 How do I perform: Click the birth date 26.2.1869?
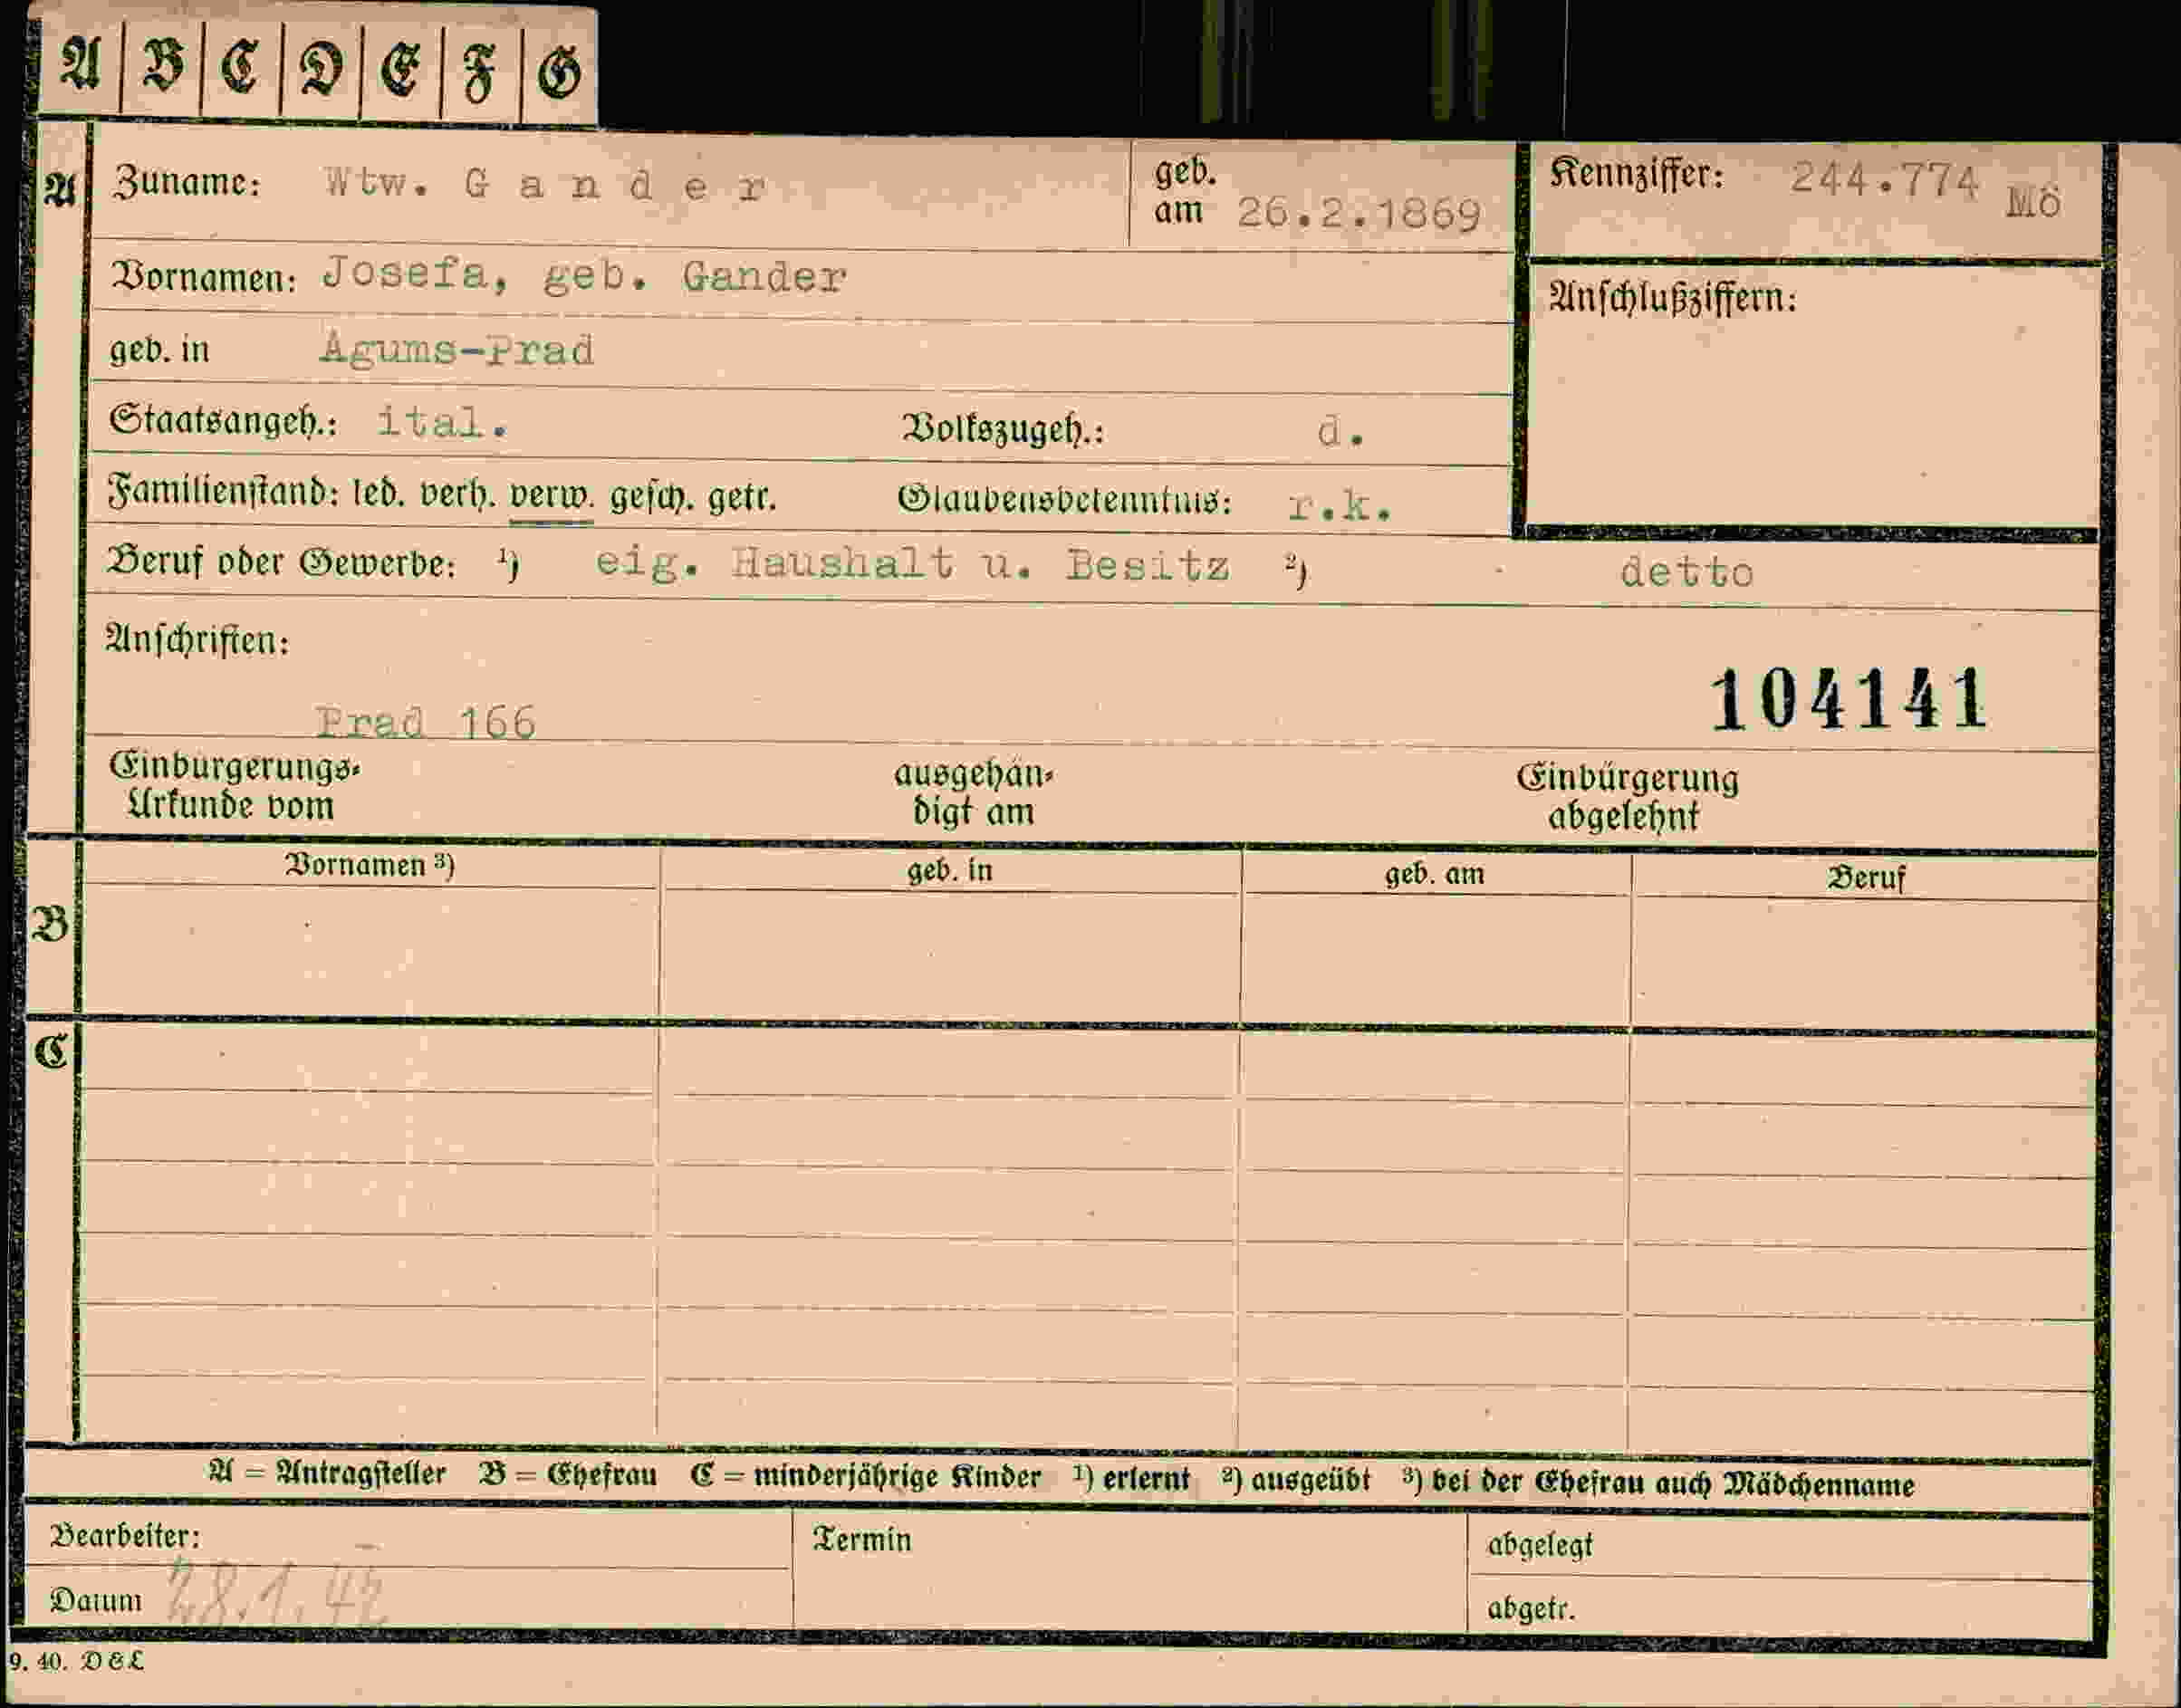pyautogui.click(x=1359, y=213)
